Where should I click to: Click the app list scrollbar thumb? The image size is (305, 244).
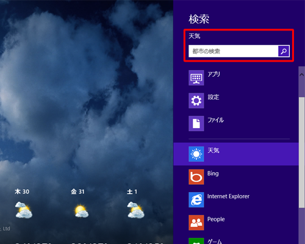coord(302,152)
